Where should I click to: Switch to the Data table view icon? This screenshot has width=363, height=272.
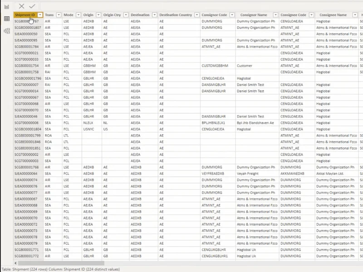click(7, 19)
